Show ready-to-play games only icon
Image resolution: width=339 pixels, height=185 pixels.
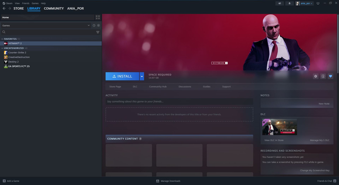point(99,25)
